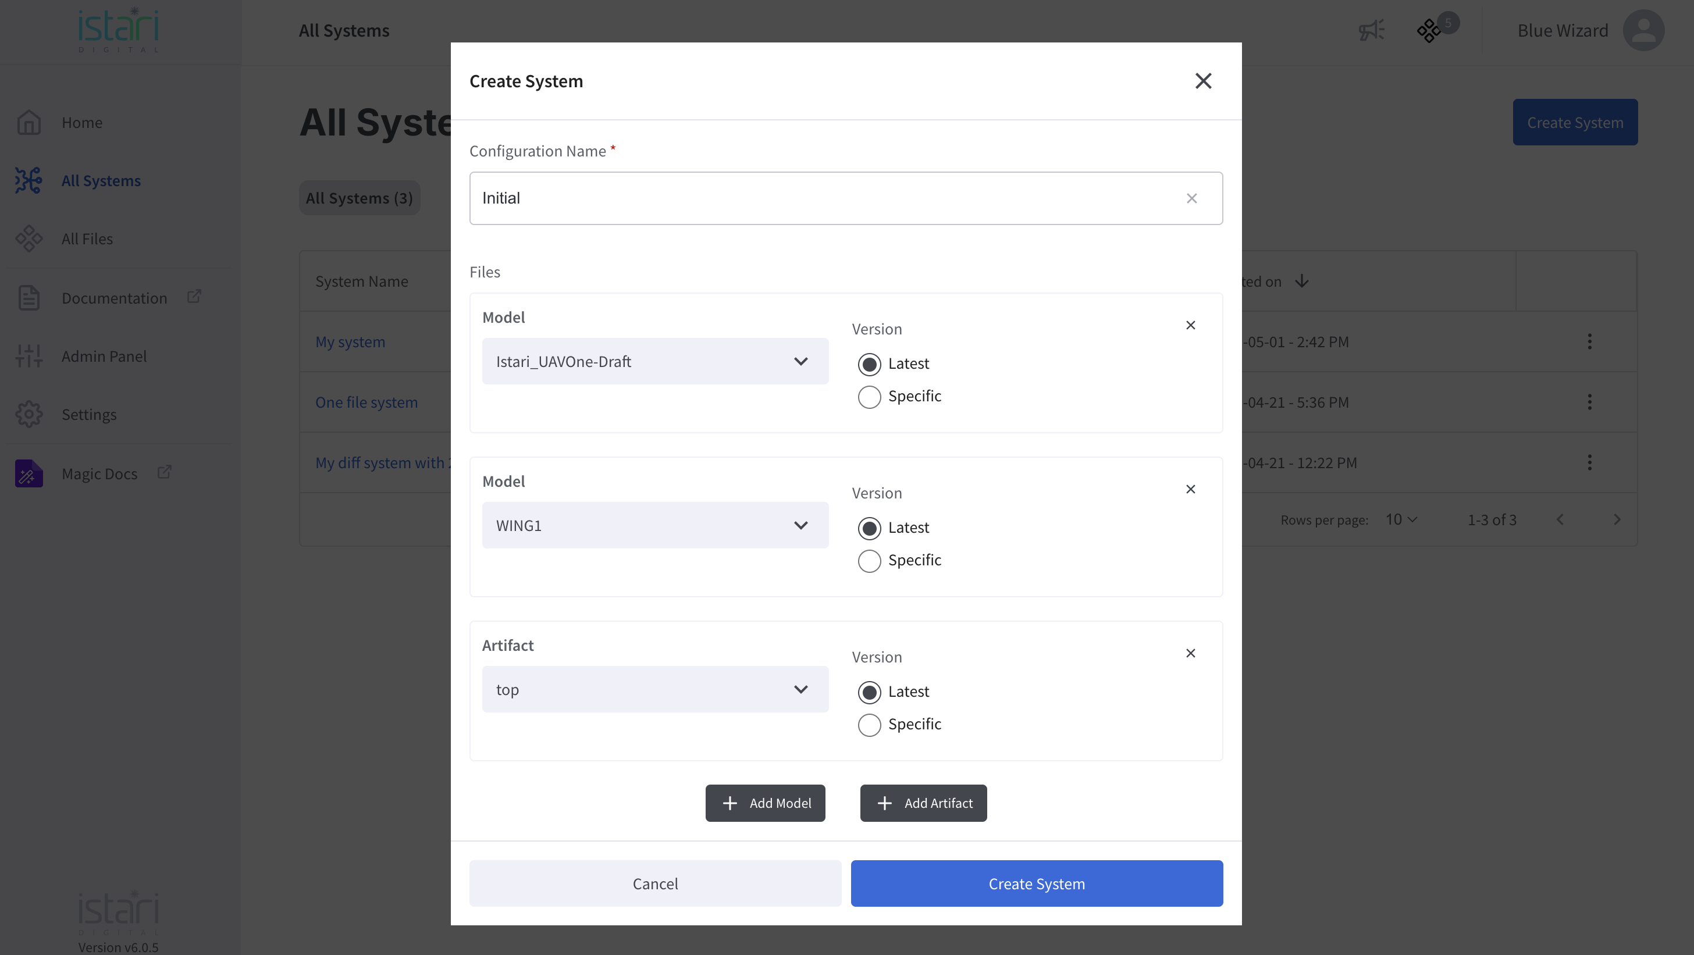
Task: Click the user avatar icon
Action: tap(1643, 30)
